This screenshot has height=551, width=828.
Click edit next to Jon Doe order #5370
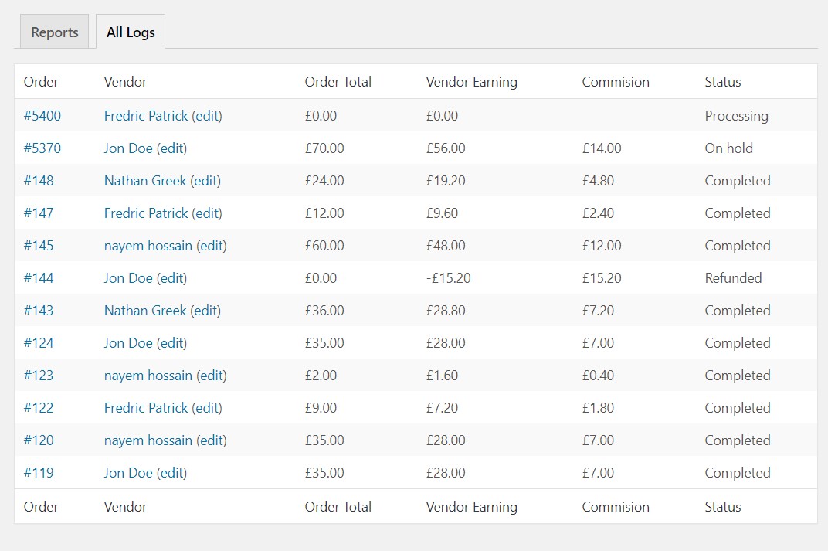pyautogui.click(x=171, y=148)
